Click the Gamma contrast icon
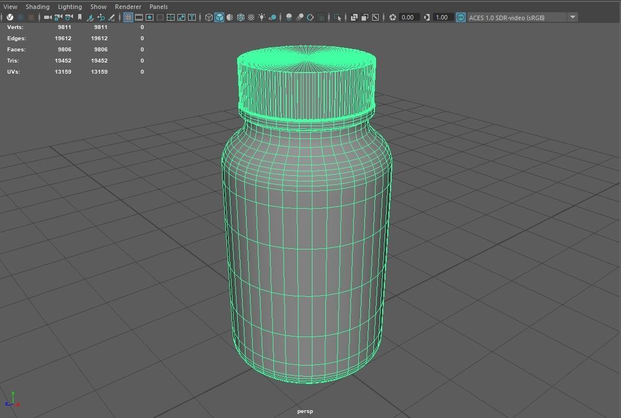The height and width of the screenshot is (418, 621). click(x=426, y=17)
